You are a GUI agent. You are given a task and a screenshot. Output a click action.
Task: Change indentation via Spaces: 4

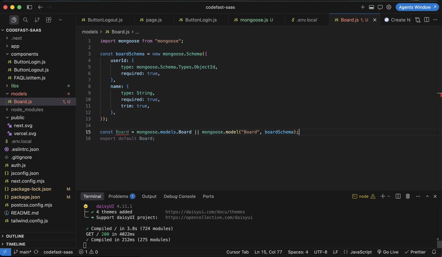(x=298, y=252)
